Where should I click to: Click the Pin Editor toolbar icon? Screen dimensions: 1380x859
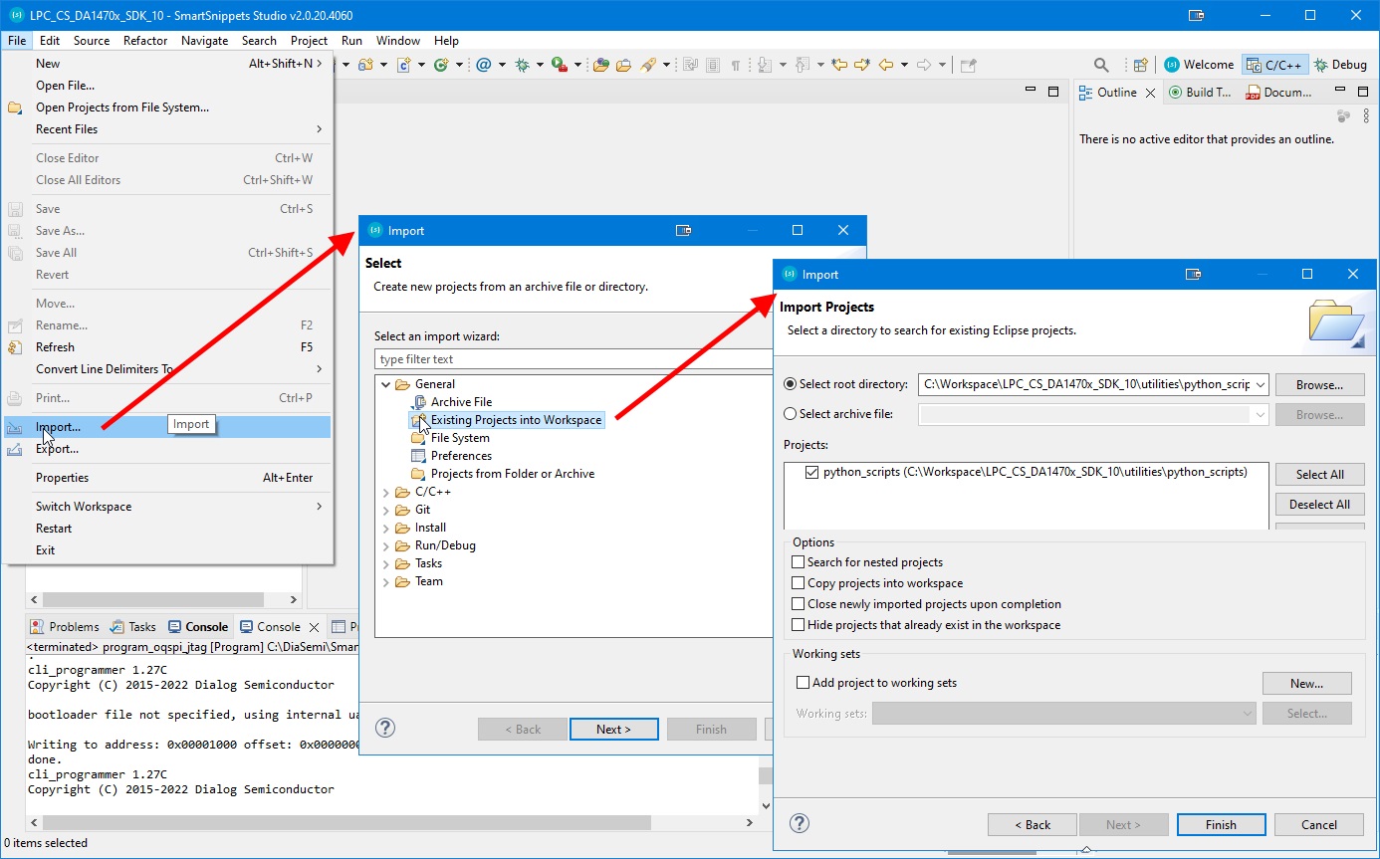[968, 65]
